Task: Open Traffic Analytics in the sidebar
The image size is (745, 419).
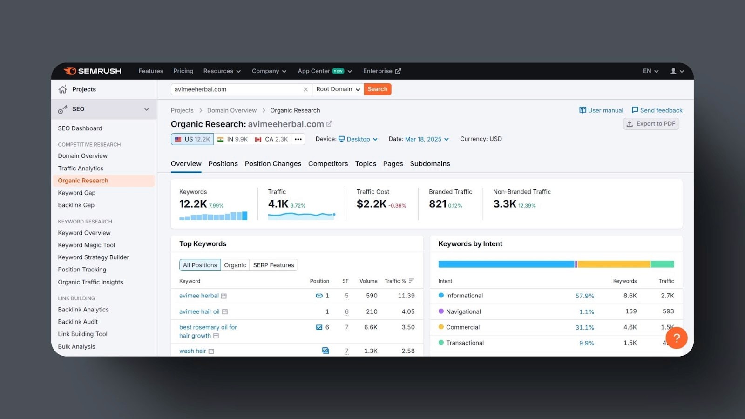Action: (81, 169)
